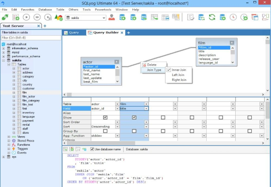The height and width of the screenshot is (187, 271).
Task: Click horizontal scrollbar thumb under query grid
Action: pos(101,143)
